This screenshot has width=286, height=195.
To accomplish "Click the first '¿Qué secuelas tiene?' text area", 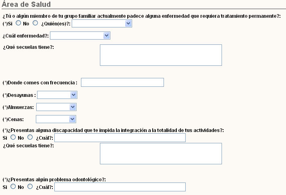I will point(161,55).
